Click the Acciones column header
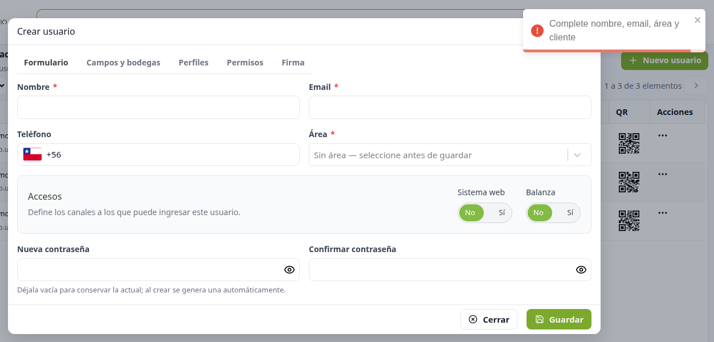 [675, 112]
